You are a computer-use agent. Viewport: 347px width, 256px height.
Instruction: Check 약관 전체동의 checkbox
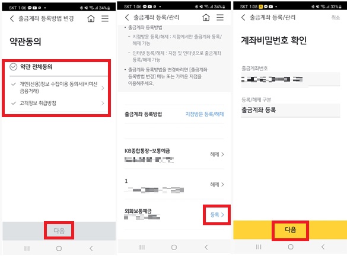click(14, 67)
